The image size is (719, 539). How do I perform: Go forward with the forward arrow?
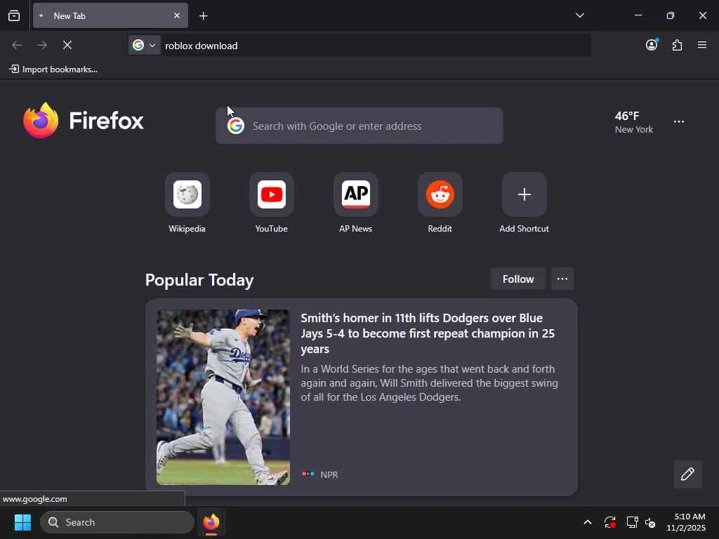click(42, 45)
